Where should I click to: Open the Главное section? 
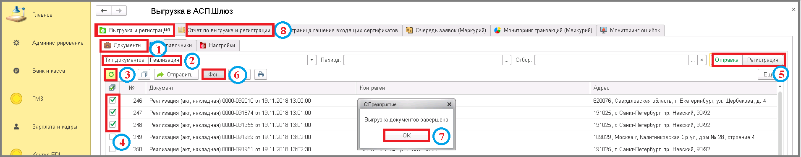pyautogui.click(x=42, y=15)
